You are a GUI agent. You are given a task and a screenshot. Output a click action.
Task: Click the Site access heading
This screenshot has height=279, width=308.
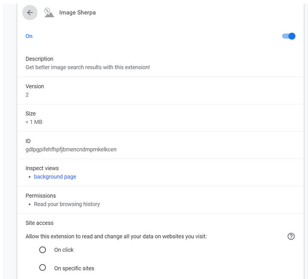(x=39, y=223)
